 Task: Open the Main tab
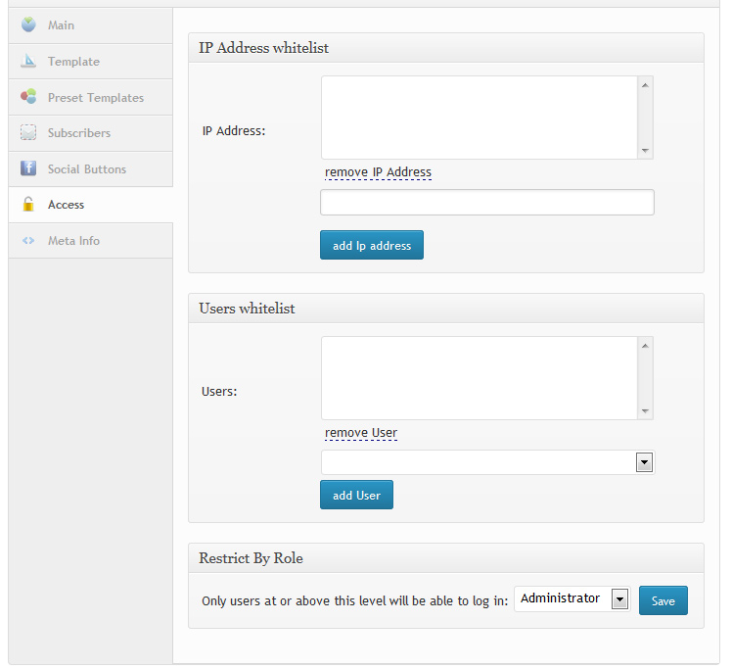click(x=91, y=25)
